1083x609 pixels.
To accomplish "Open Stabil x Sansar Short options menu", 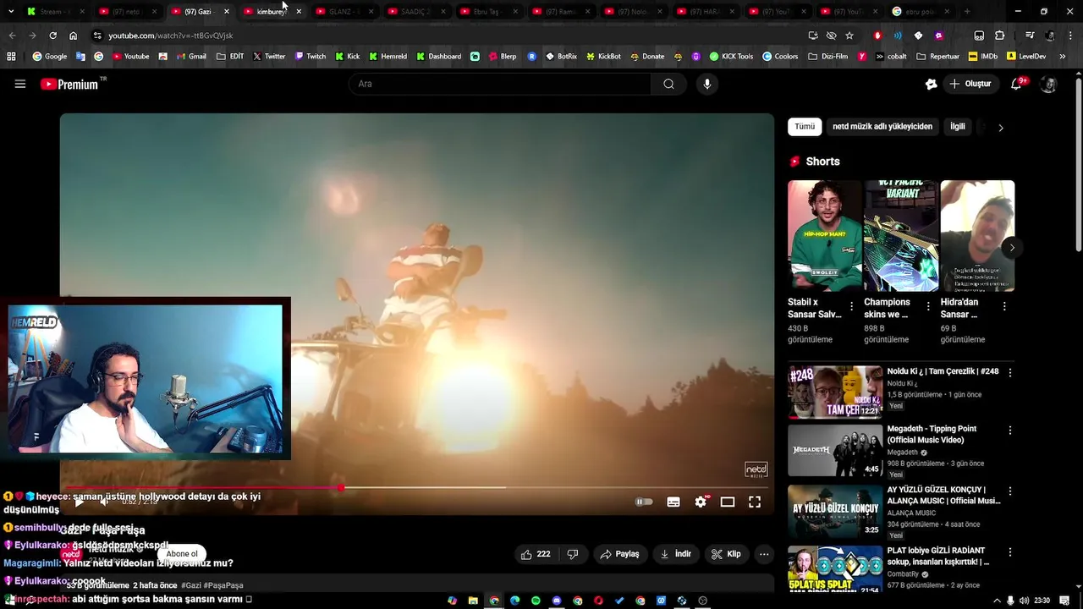I will pyautogui.click(x=852, y=306).
